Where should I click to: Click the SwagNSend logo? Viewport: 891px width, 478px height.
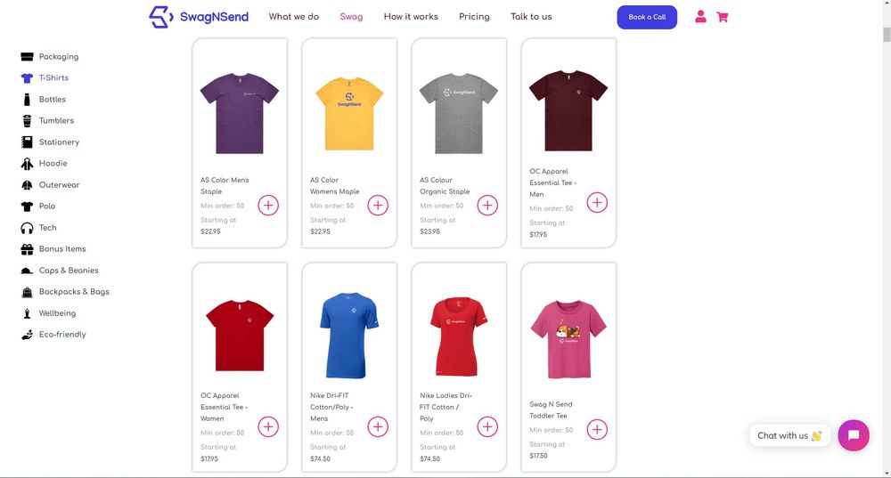click(x=199, y=17)
